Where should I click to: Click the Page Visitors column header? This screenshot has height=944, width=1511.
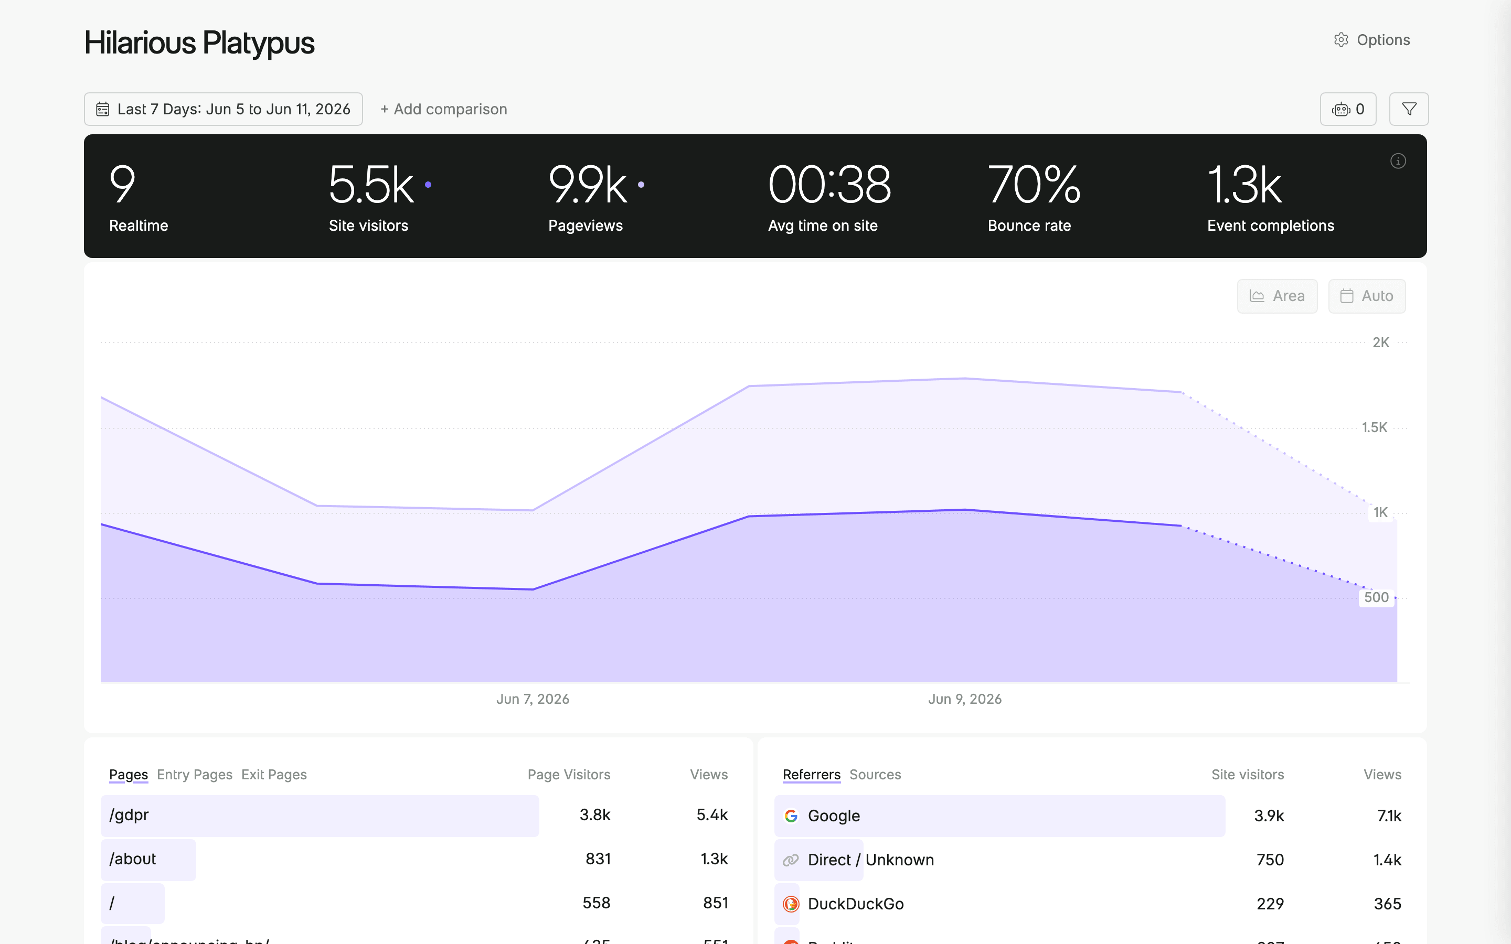[x=569, y=774]
